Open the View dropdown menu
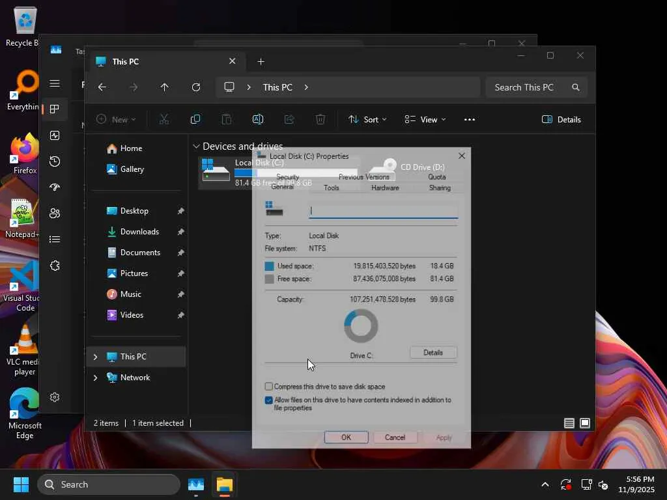The height and width of the screenshot is (500, 667). point(425,120)
